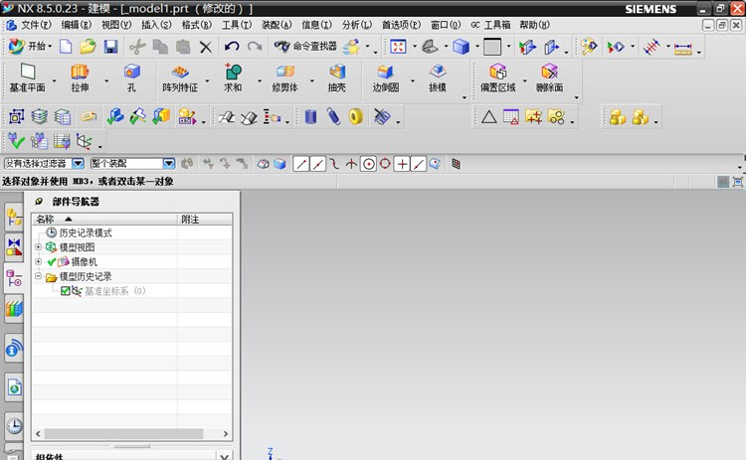This screenshot has height=460, width=751.
Task: Click the 部件导航器 panel pin icon
Action: coord(39,202)
